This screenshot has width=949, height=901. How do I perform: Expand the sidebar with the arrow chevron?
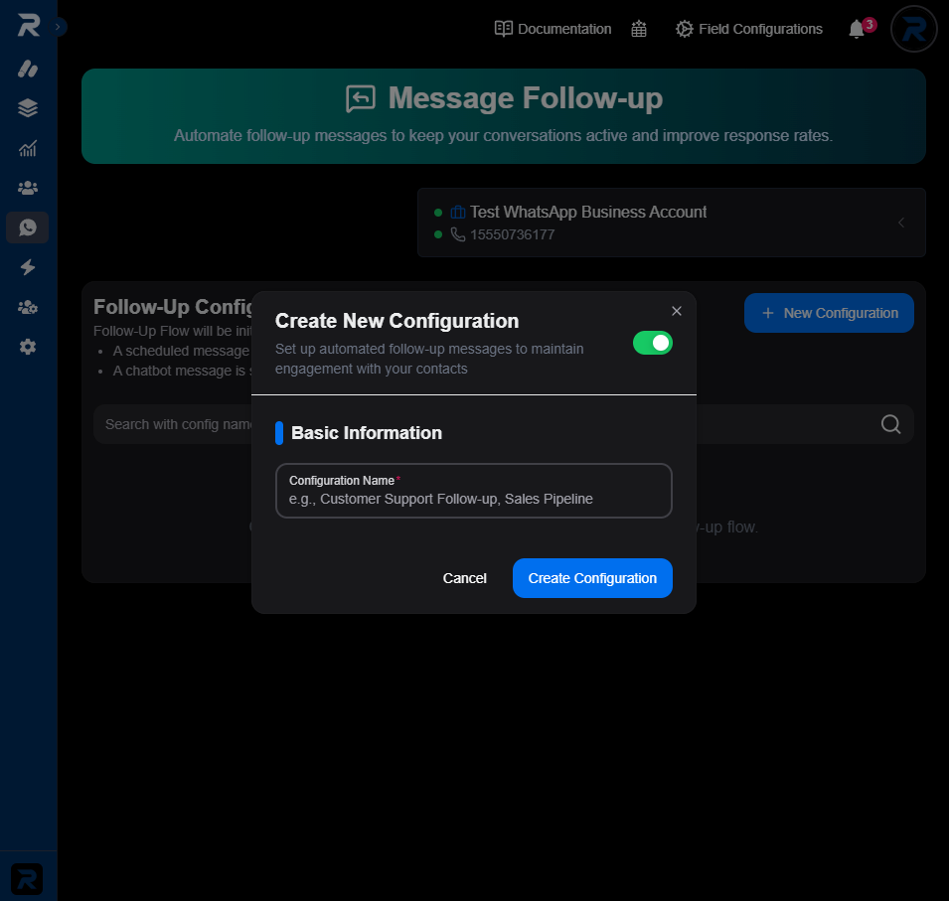click(58, 27)
